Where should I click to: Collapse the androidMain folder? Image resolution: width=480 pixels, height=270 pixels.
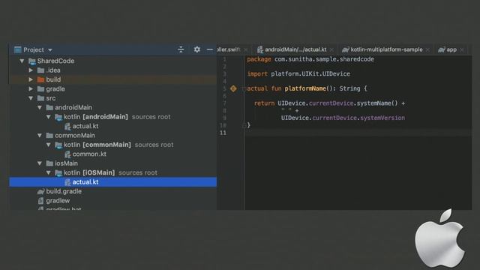click(x=40, y=108)
